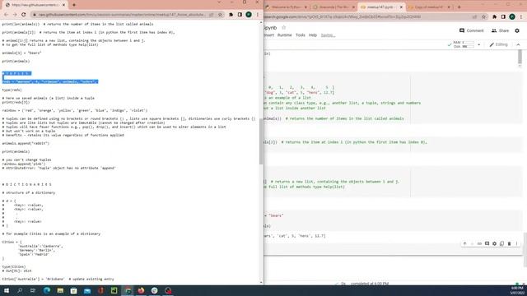
Task: Open cell editor settings gear in cell toolbar
Action: tap(494, 243)
